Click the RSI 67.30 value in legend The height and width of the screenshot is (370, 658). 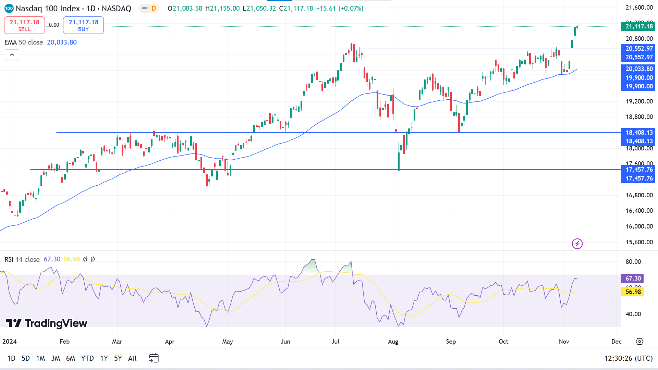[x=52, y=259]
